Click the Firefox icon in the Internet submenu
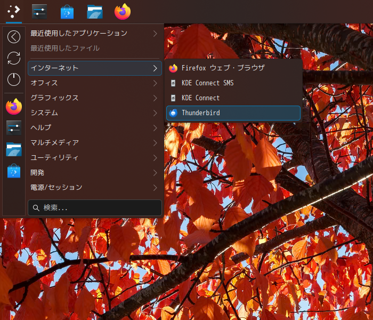This screenshot has height=320, width=373. tap(173, 68)
